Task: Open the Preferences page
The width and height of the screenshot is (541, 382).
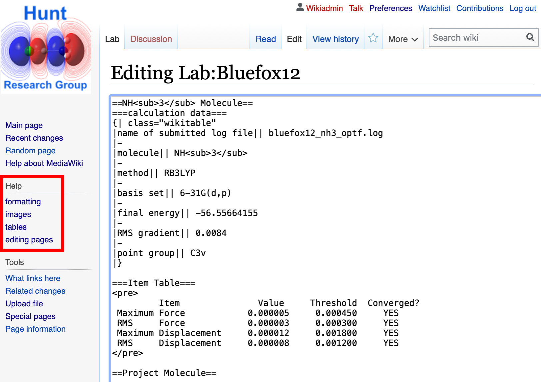Action: (x=390, y=8)
